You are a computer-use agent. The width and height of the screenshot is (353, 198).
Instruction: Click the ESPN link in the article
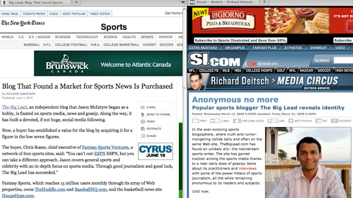tap(100, 154)
